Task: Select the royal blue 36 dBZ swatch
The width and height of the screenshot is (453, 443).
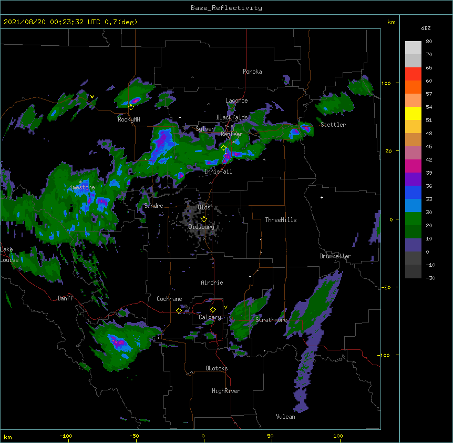Action: tap(413, 192)
